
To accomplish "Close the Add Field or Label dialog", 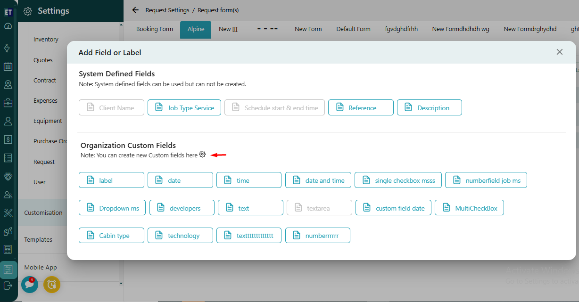I will point(559,52).
